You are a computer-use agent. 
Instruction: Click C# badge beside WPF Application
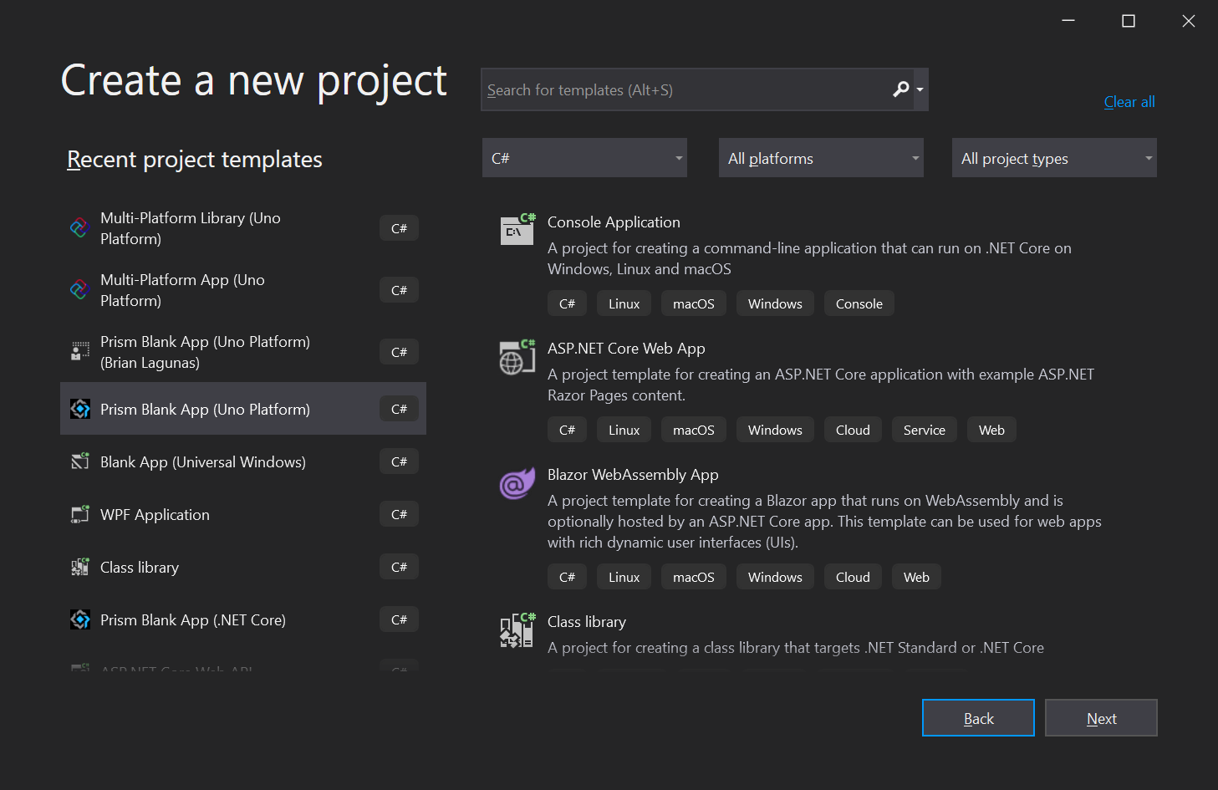click(399, 514)
